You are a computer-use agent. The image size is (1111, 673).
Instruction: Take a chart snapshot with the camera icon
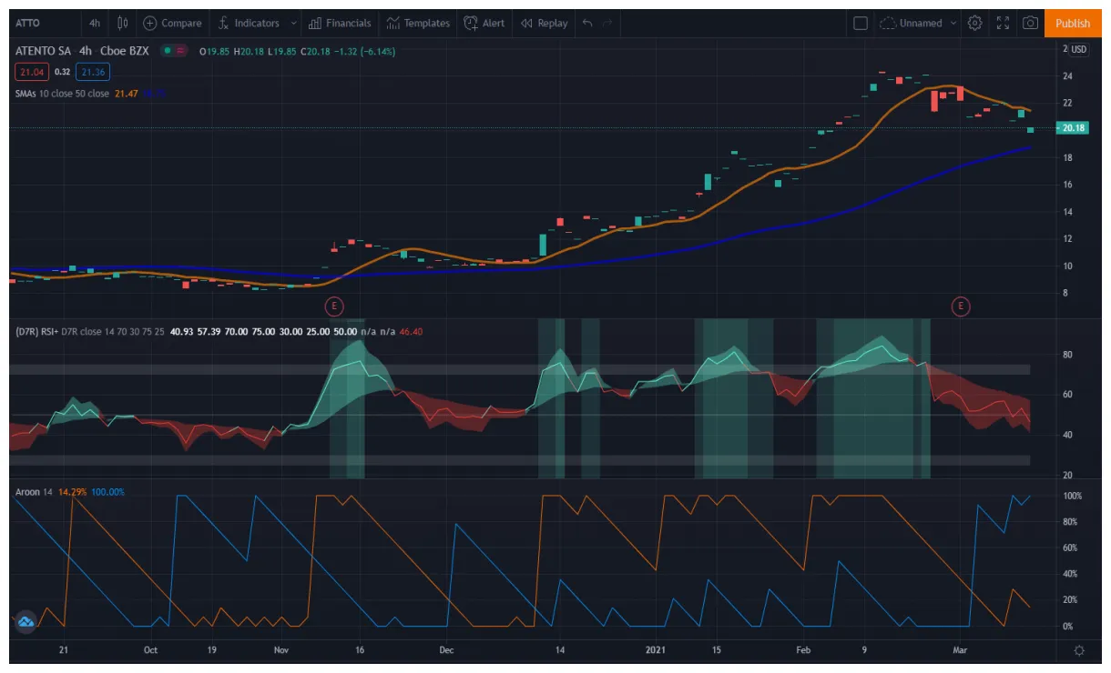(1031, 23)
